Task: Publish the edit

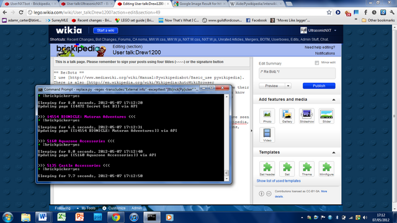Action: 319,86
